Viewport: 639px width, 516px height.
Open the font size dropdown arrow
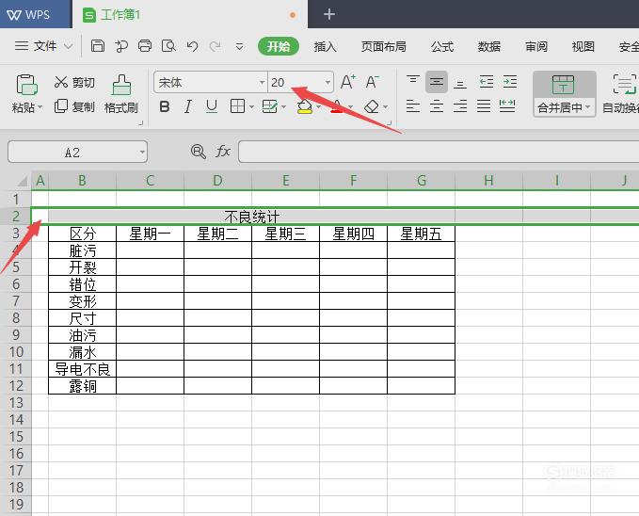(327, 83)
